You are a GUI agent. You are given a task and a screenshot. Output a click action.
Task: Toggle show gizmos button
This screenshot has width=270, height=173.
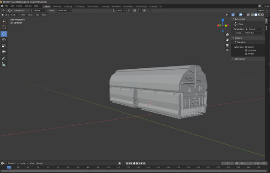[233, 15]
